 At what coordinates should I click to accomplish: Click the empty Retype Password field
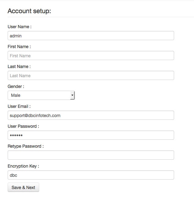(91, 155)
